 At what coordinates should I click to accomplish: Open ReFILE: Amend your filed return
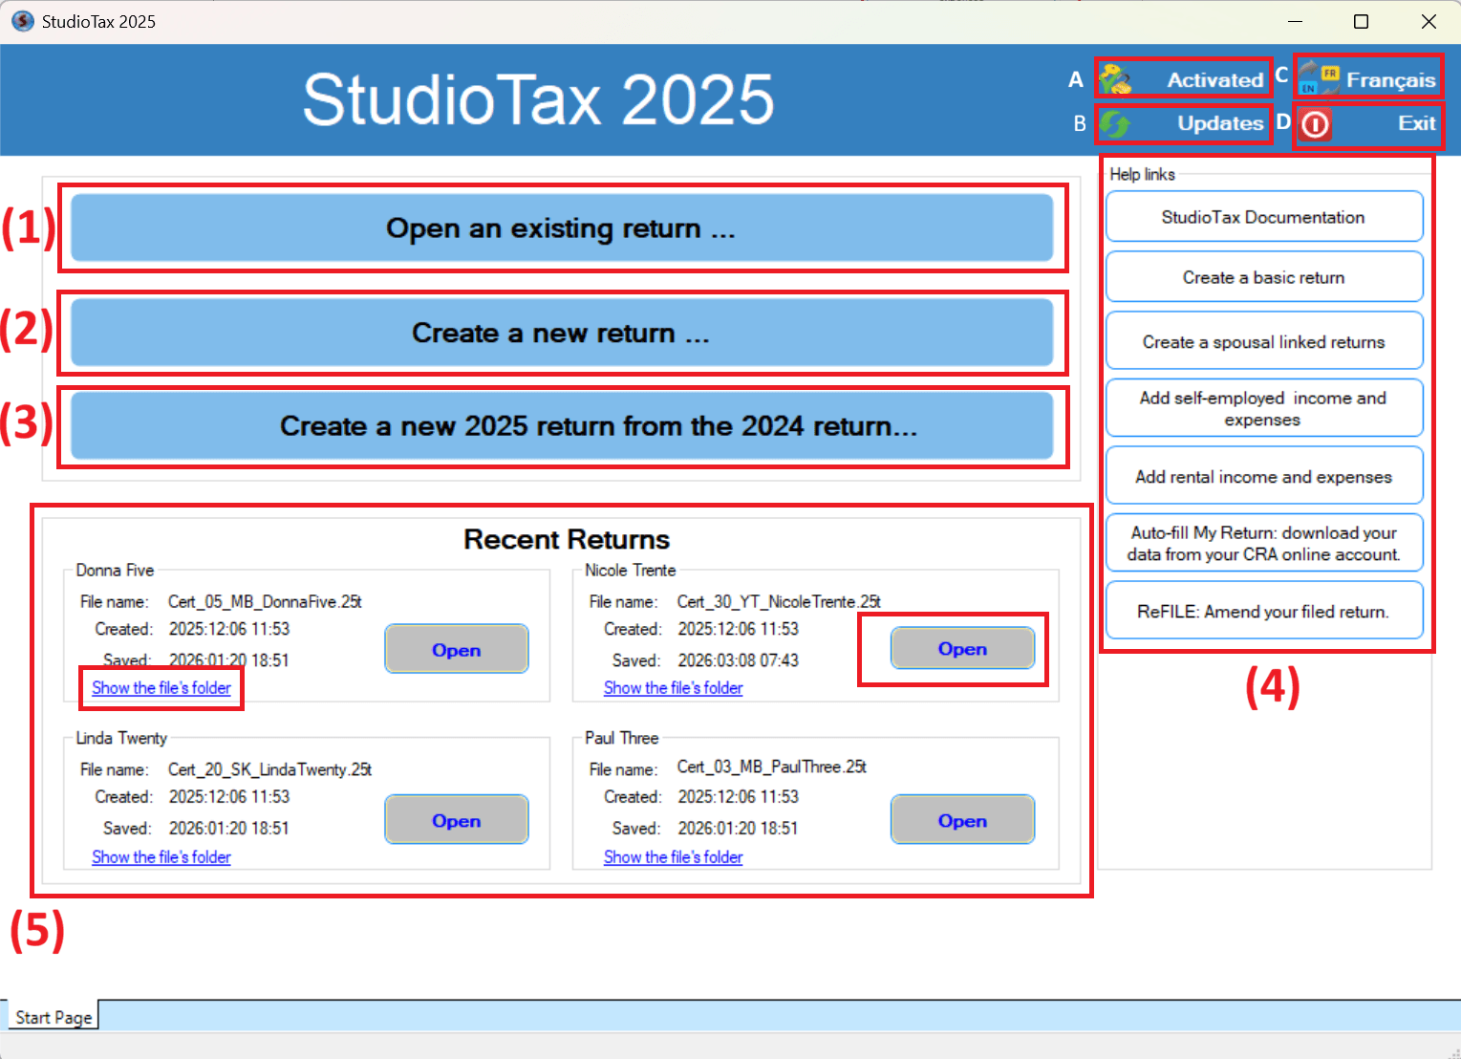[x=1263, y=612]
